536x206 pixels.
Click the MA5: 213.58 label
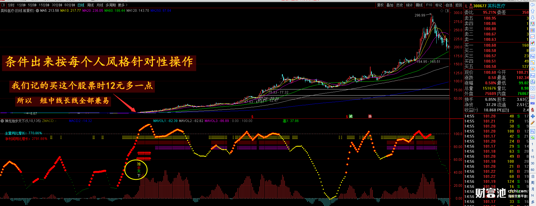pyautogui.click(x=49, y=11)
